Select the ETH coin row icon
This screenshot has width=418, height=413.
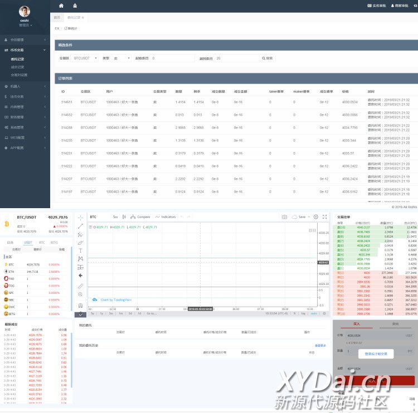(x=6, y=272)
